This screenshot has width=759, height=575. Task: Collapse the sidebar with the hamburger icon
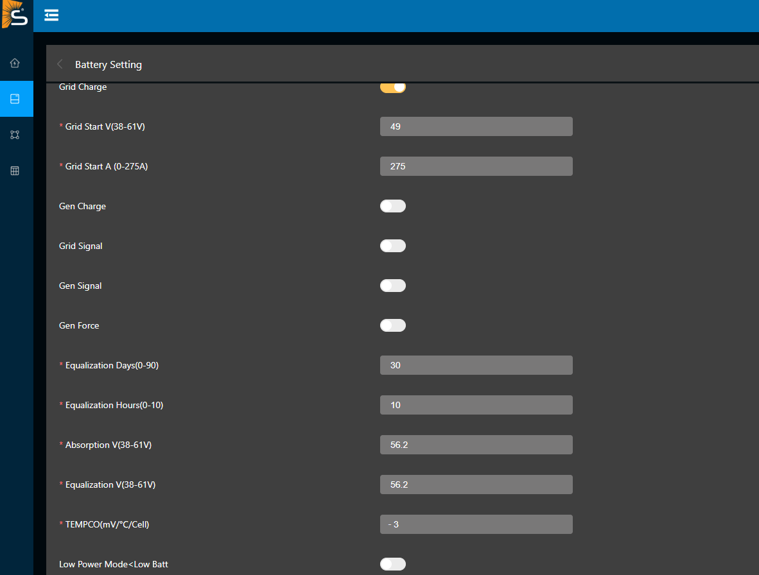(x=51, y=15)
